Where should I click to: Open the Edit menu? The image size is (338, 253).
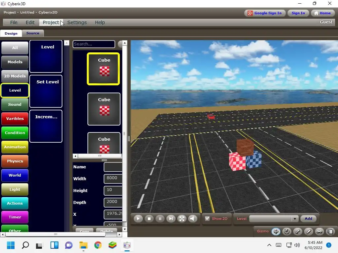pos(30,22)
